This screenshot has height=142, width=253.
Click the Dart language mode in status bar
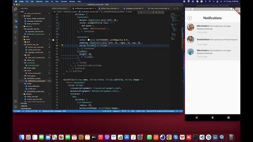click(x=133, y=111)
